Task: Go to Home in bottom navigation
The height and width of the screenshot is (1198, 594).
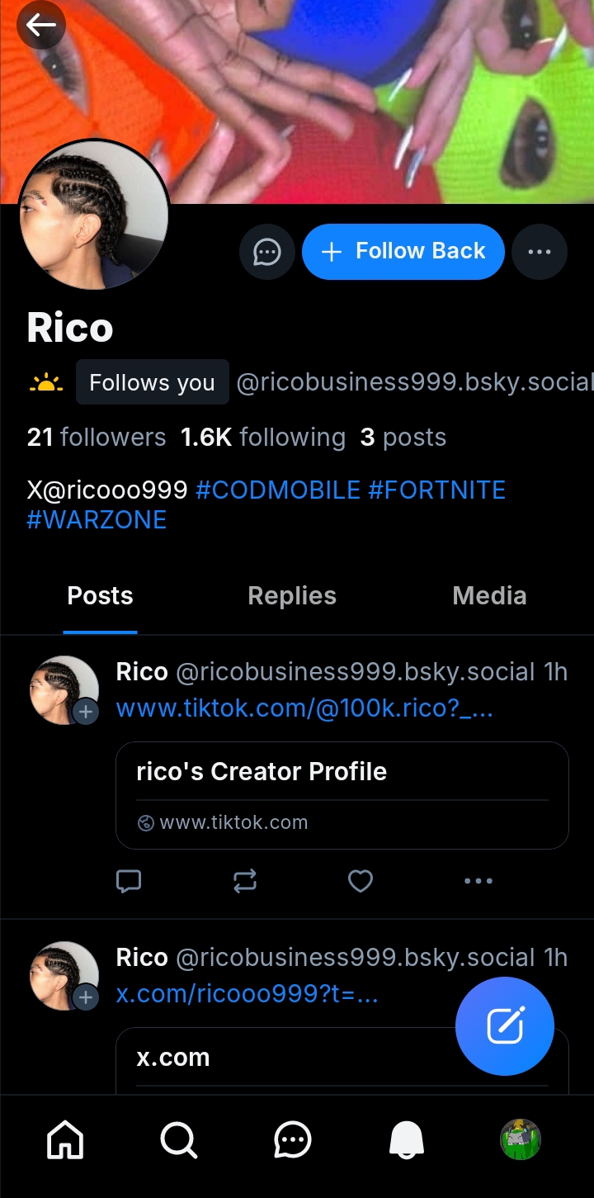Action: coord(66,1141)
